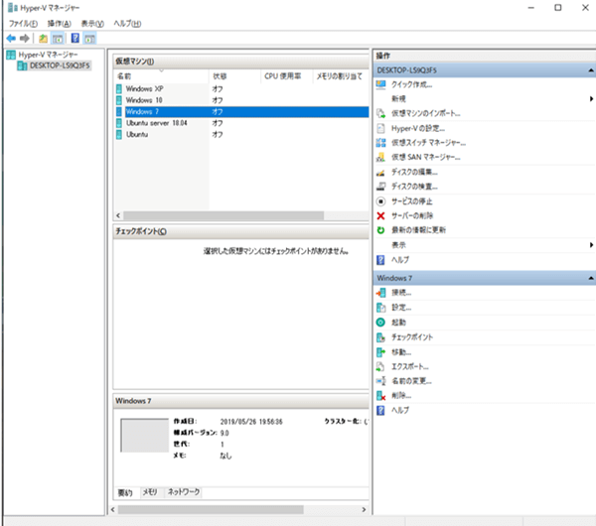Click ヘルプ link under Windows 7 actions

click(x=400, y=410)
